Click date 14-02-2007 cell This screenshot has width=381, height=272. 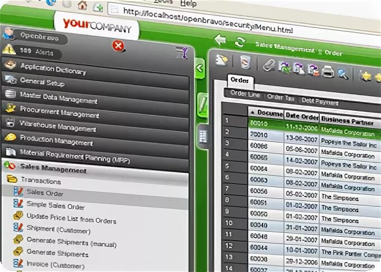(301, 161)
